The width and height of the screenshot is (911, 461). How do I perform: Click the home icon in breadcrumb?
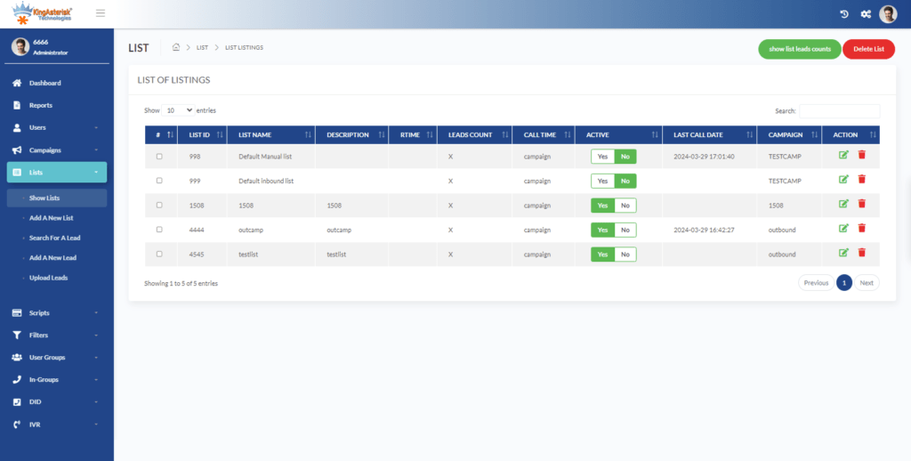click(x=176, y=47)
